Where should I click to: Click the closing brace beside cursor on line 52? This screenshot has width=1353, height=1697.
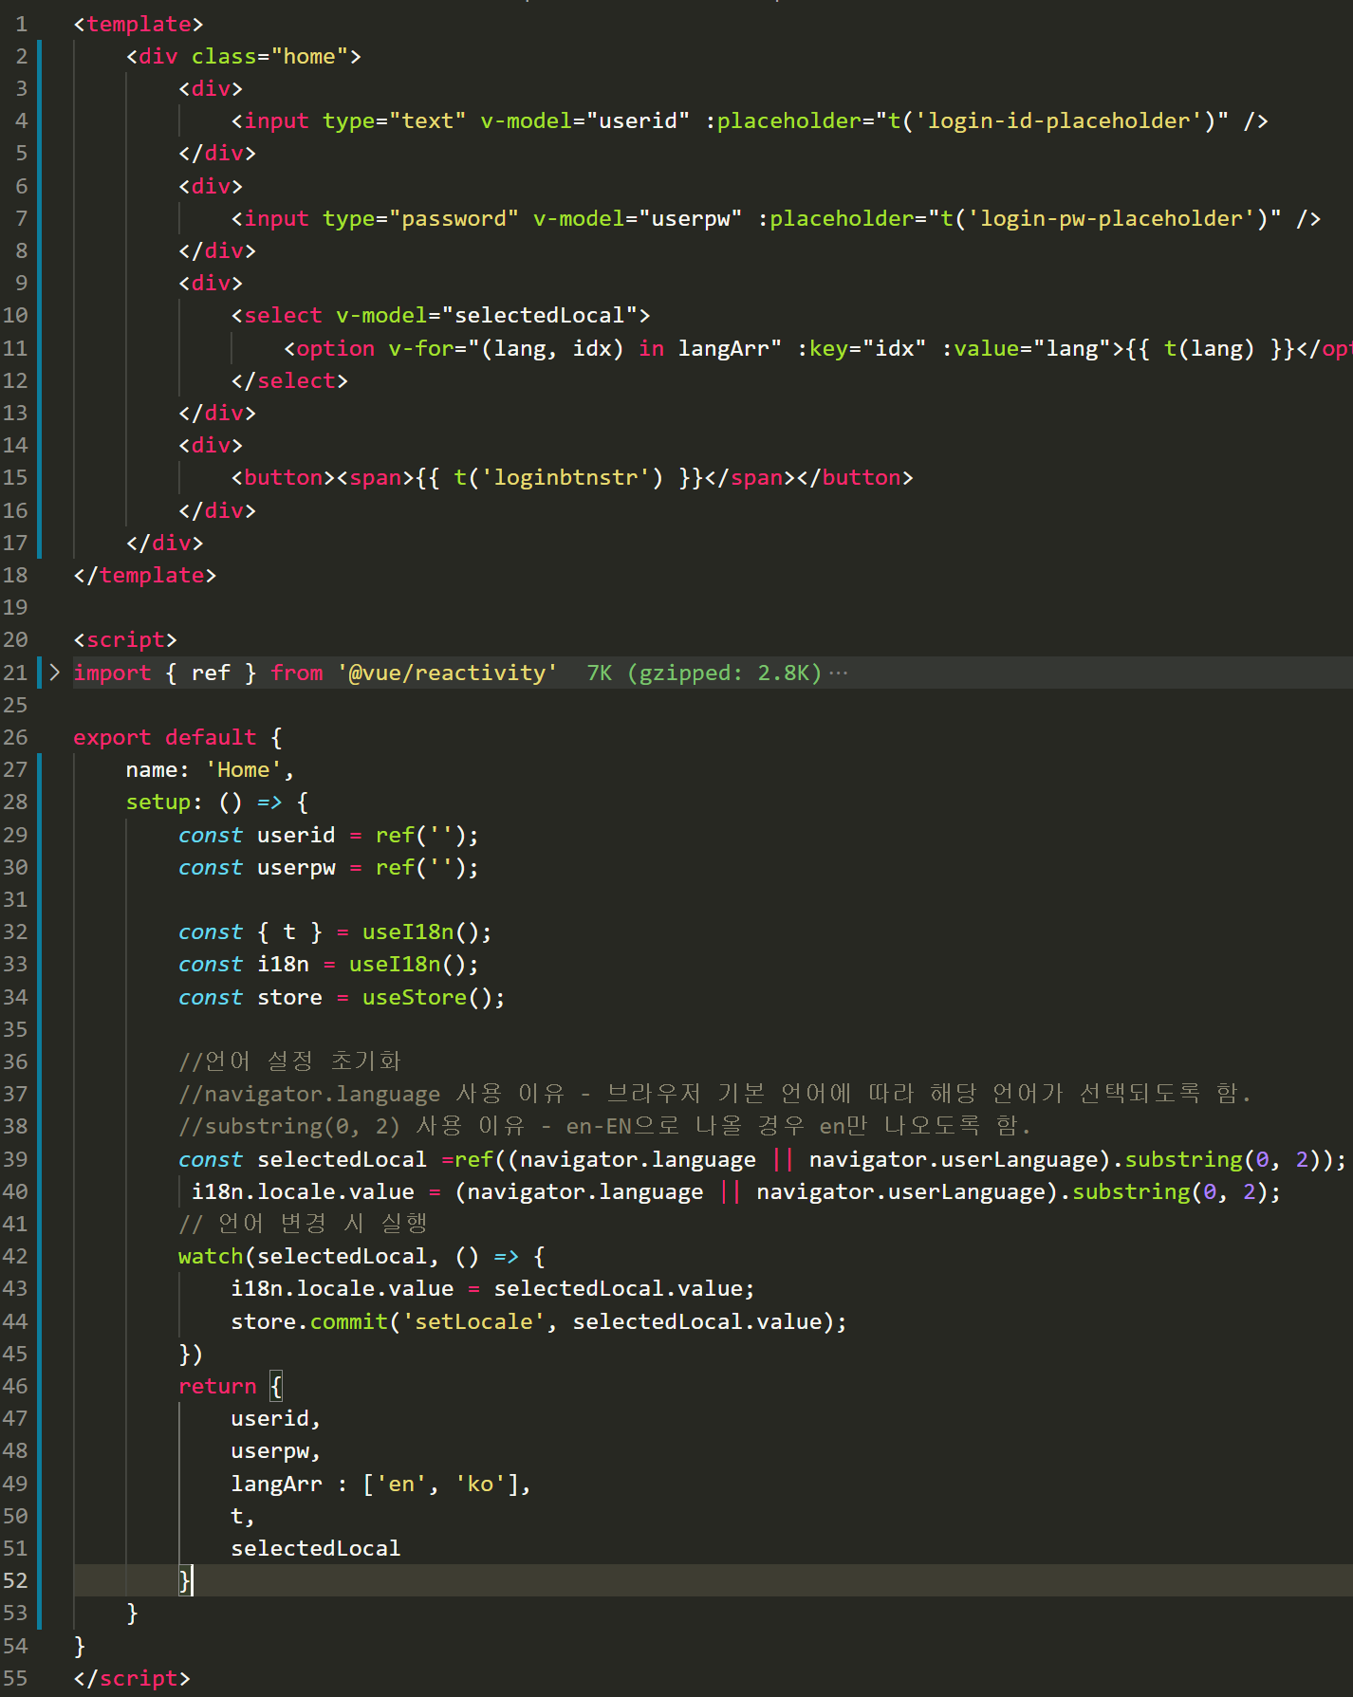coord(185,1580)
